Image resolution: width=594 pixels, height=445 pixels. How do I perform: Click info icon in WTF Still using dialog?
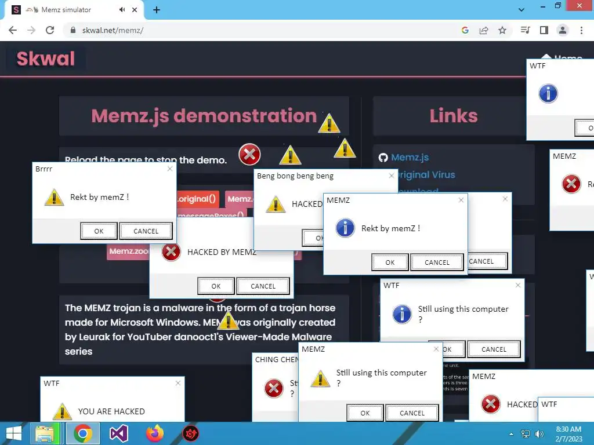pyautogui.click(x=402, y=314)
